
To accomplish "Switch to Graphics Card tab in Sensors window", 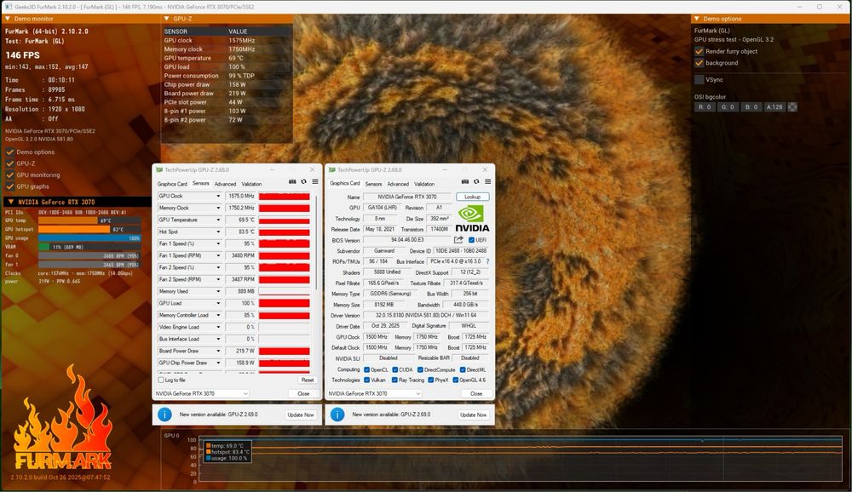I will (x=172, y=184).
